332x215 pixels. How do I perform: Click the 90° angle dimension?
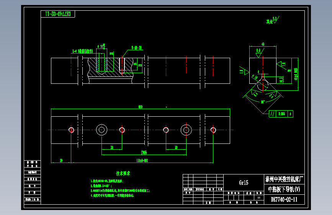(263, 102)
